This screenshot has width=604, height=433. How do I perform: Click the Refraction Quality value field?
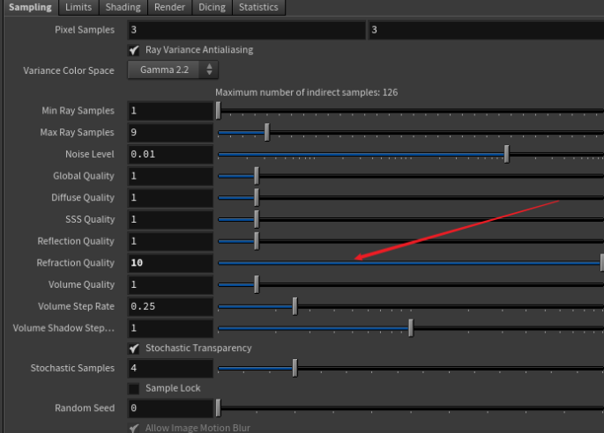169,263
